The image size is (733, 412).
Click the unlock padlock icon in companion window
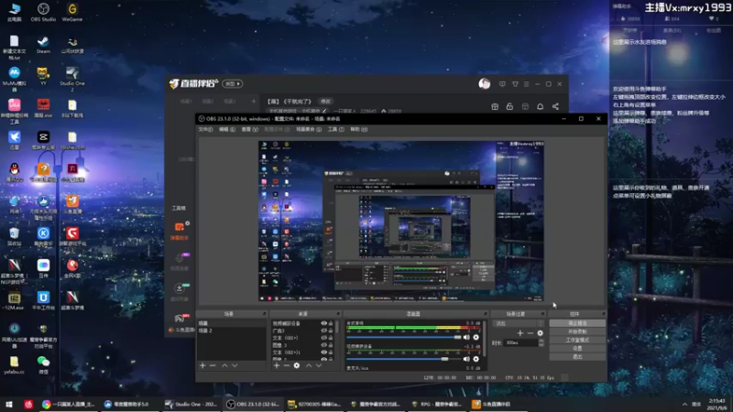tap(509, 106)
